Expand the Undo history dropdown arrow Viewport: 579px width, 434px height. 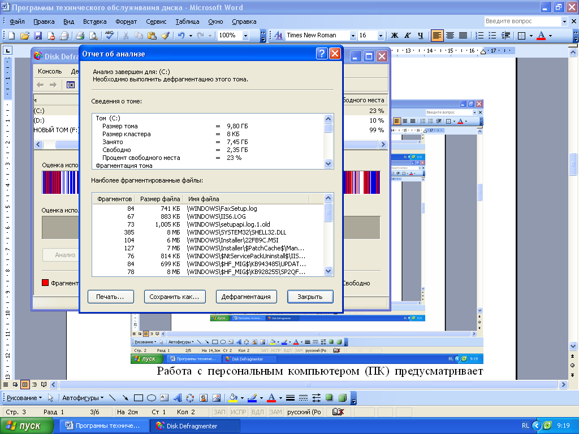(191, 36)
